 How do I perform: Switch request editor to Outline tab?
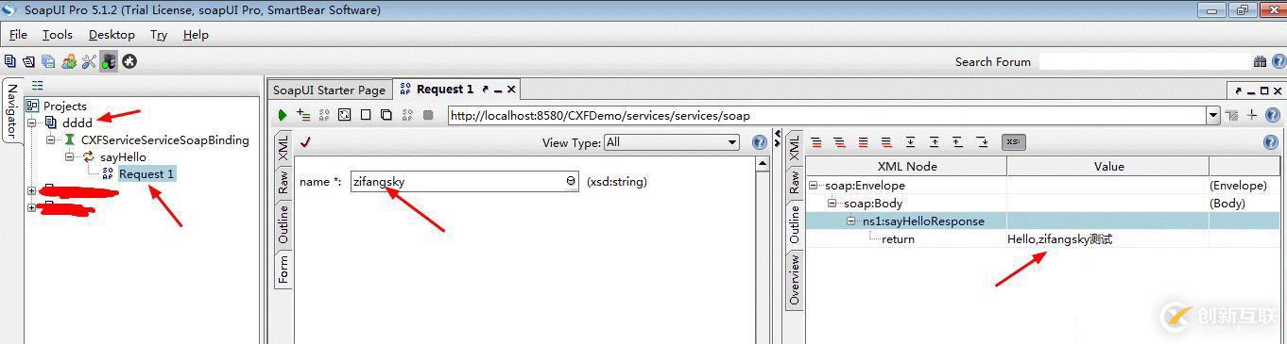click(283, 225)
